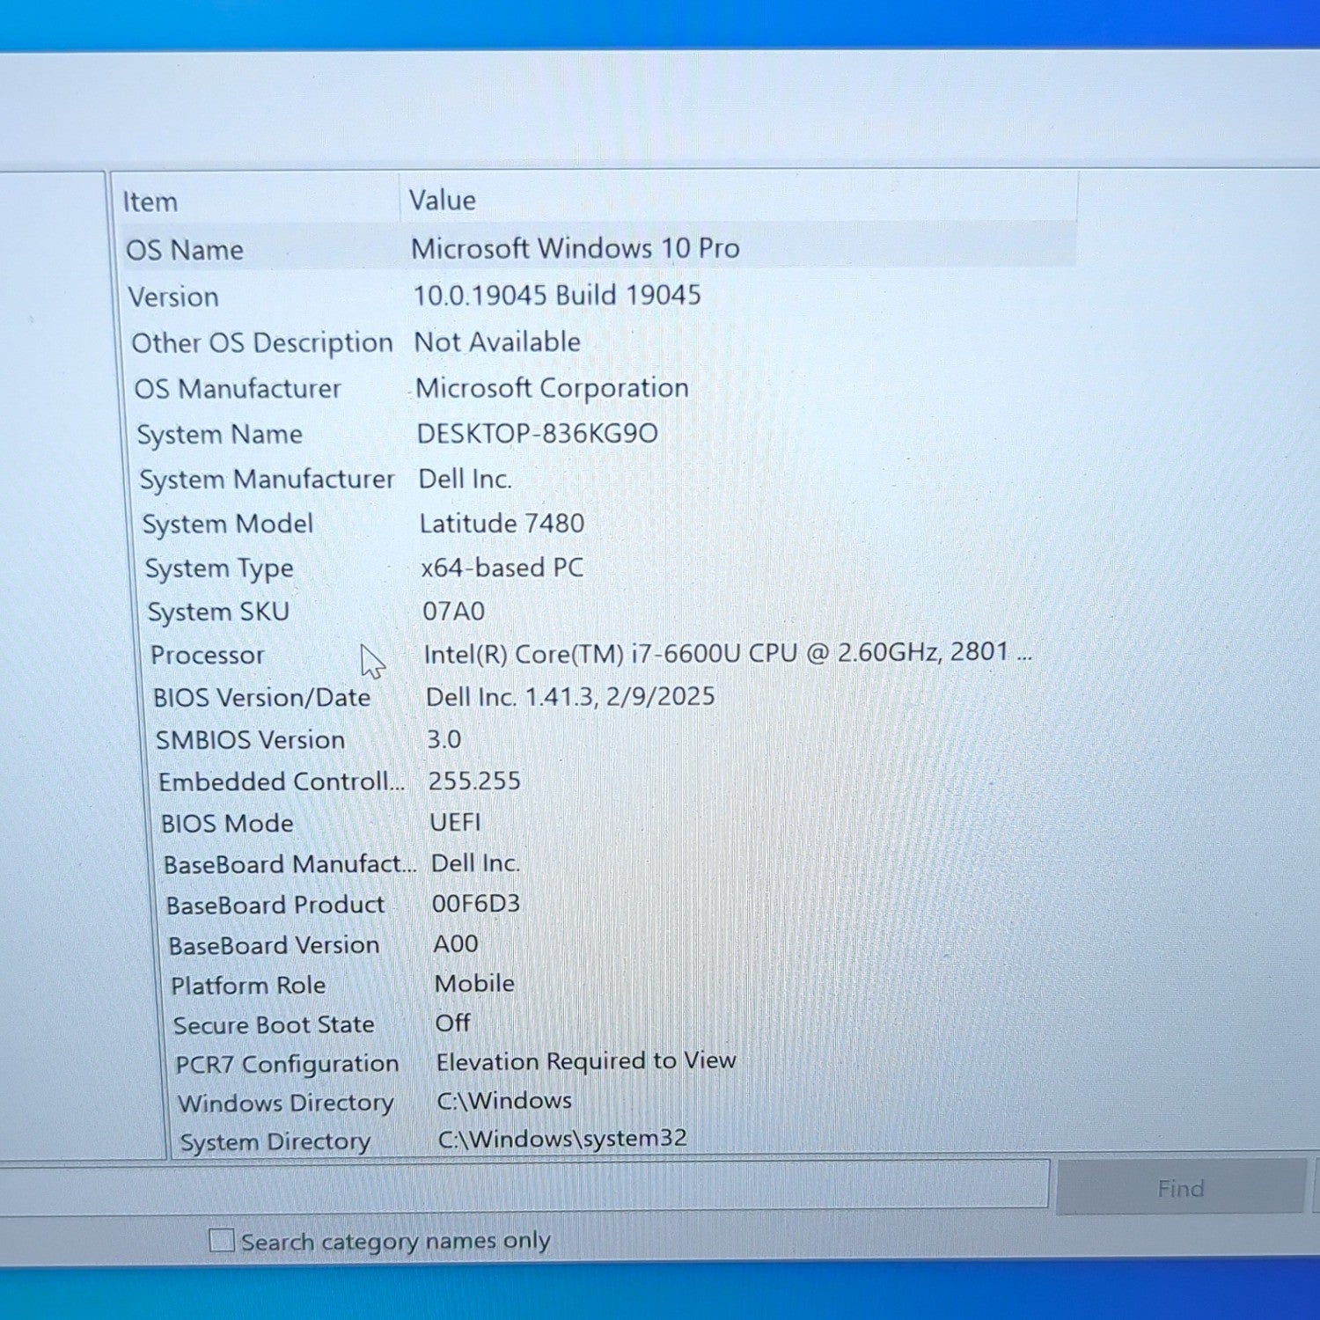Click the '255.255' value
The height and width of the screenshot is (1320, 1320).
[x=474, y=781]
